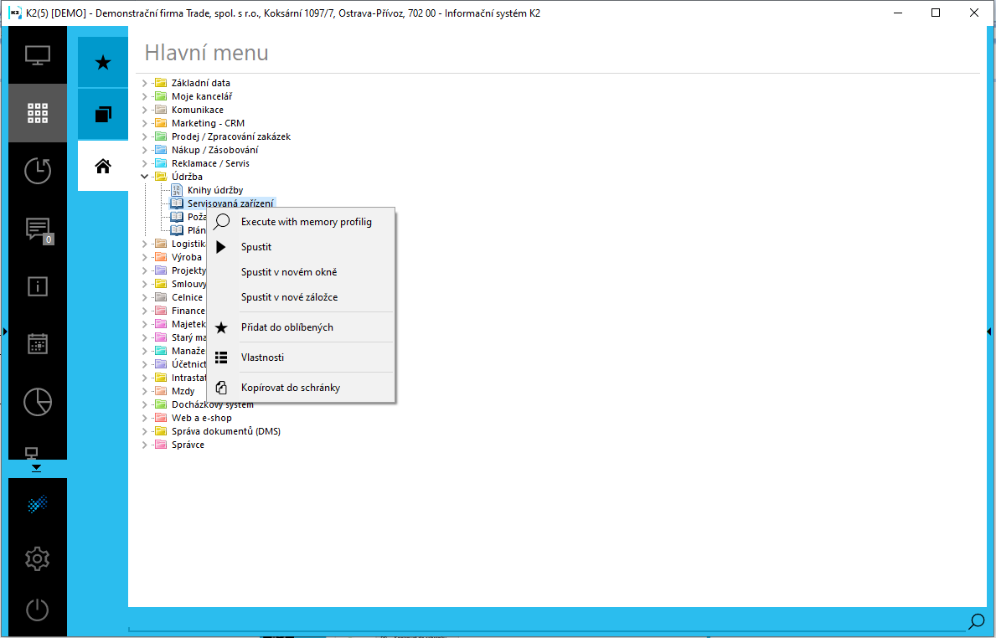The image size is (996, 638).
Task: Choose Spustit v nové záložce
Action: pos(301,297)
